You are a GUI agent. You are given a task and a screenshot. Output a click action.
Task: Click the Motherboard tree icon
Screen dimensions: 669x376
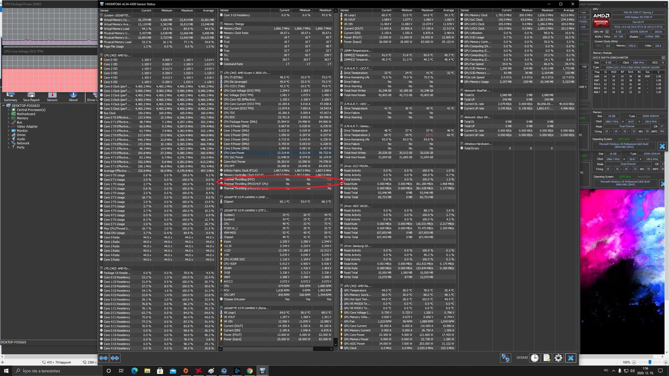click(14, 114)
